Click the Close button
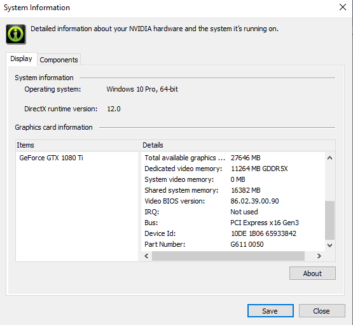 point(322,311)
